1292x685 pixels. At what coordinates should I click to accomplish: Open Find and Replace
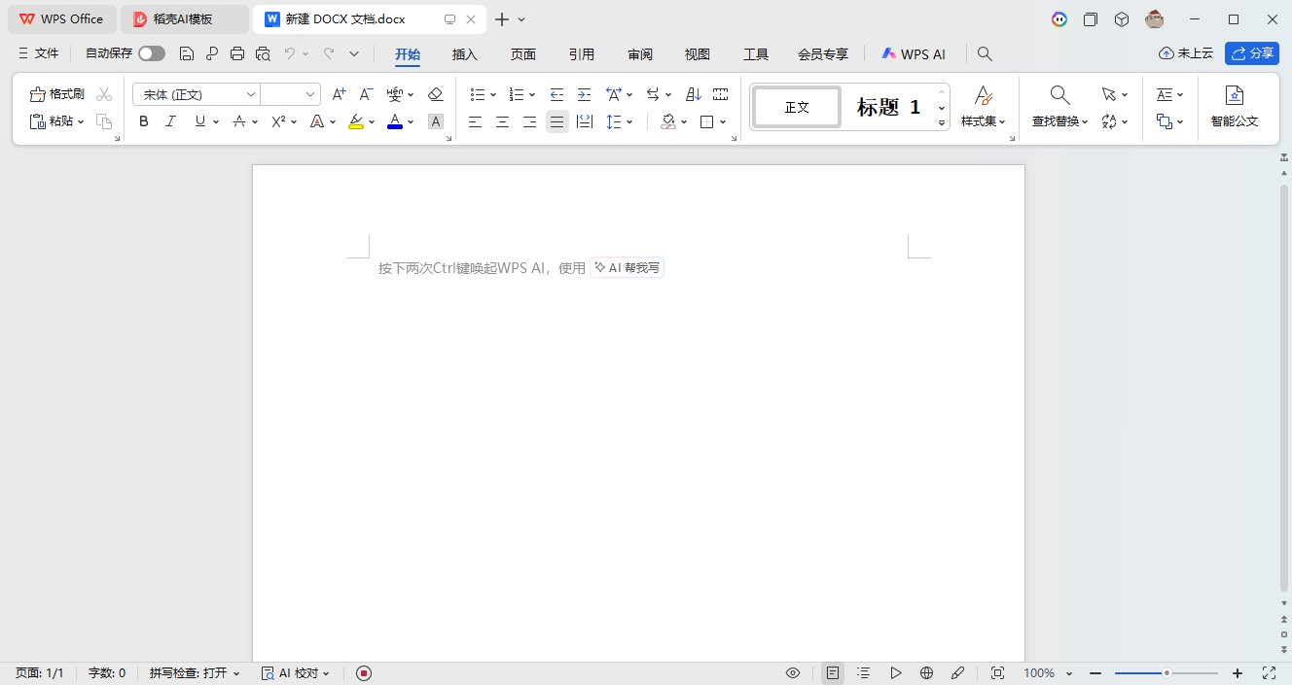point(1058,107)
